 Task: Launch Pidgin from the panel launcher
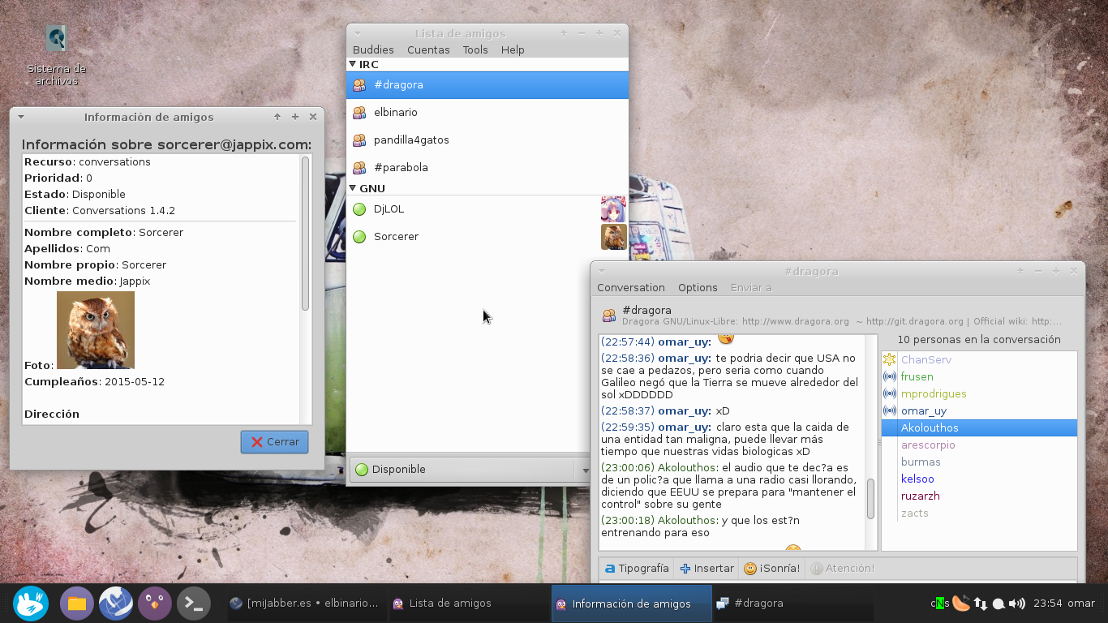tap(155, 604)
